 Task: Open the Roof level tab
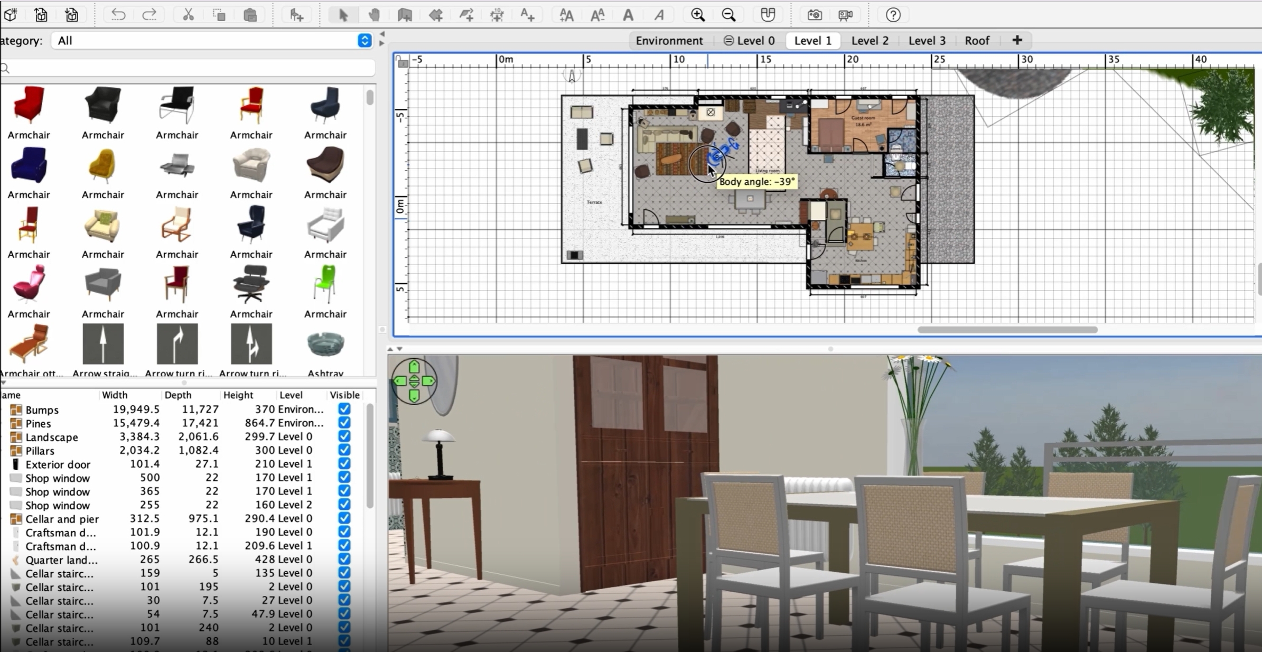click(977, 41)
